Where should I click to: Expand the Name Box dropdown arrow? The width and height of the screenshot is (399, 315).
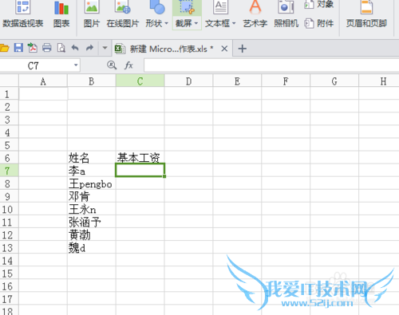(x=76, y=65)
